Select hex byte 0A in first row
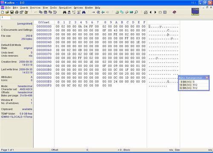The height and width of the screenshot is (153, 213). [80, 26]
